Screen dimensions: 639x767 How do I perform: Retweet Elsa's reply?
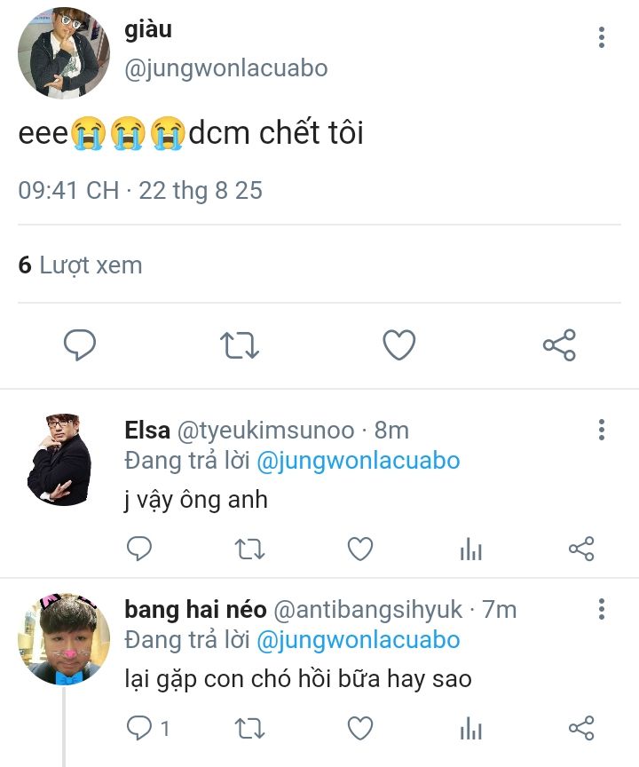pyautogui.click(x=249, y=550)
